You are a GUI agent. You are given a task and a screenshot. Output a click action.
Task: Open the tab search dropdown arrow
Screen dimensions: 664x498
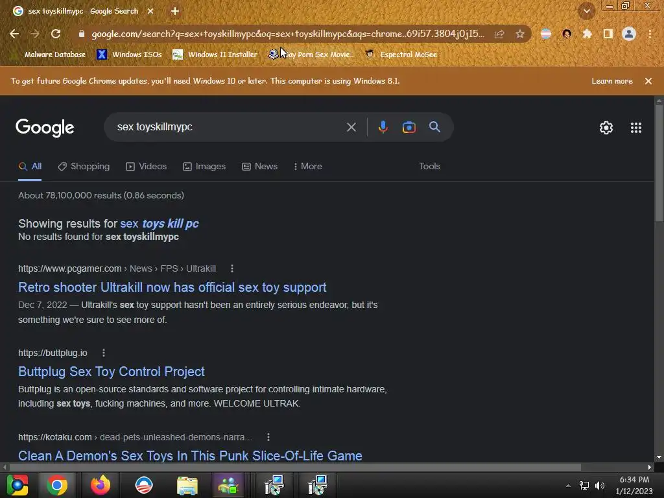pos(586,11)
